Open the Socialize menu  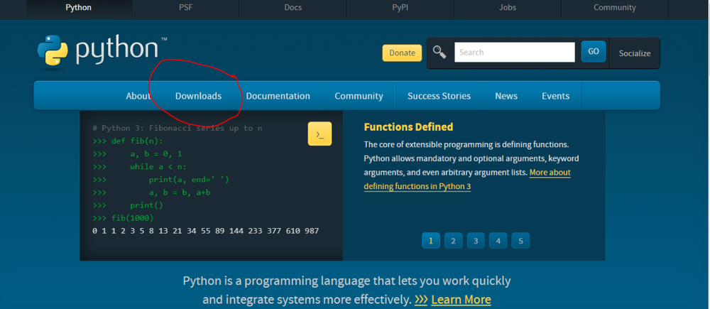[x=634, y=53]
